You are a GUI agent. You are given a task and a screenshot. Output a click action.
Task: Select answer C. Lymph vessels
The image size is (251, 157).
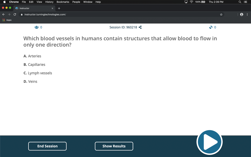point(38,73)
